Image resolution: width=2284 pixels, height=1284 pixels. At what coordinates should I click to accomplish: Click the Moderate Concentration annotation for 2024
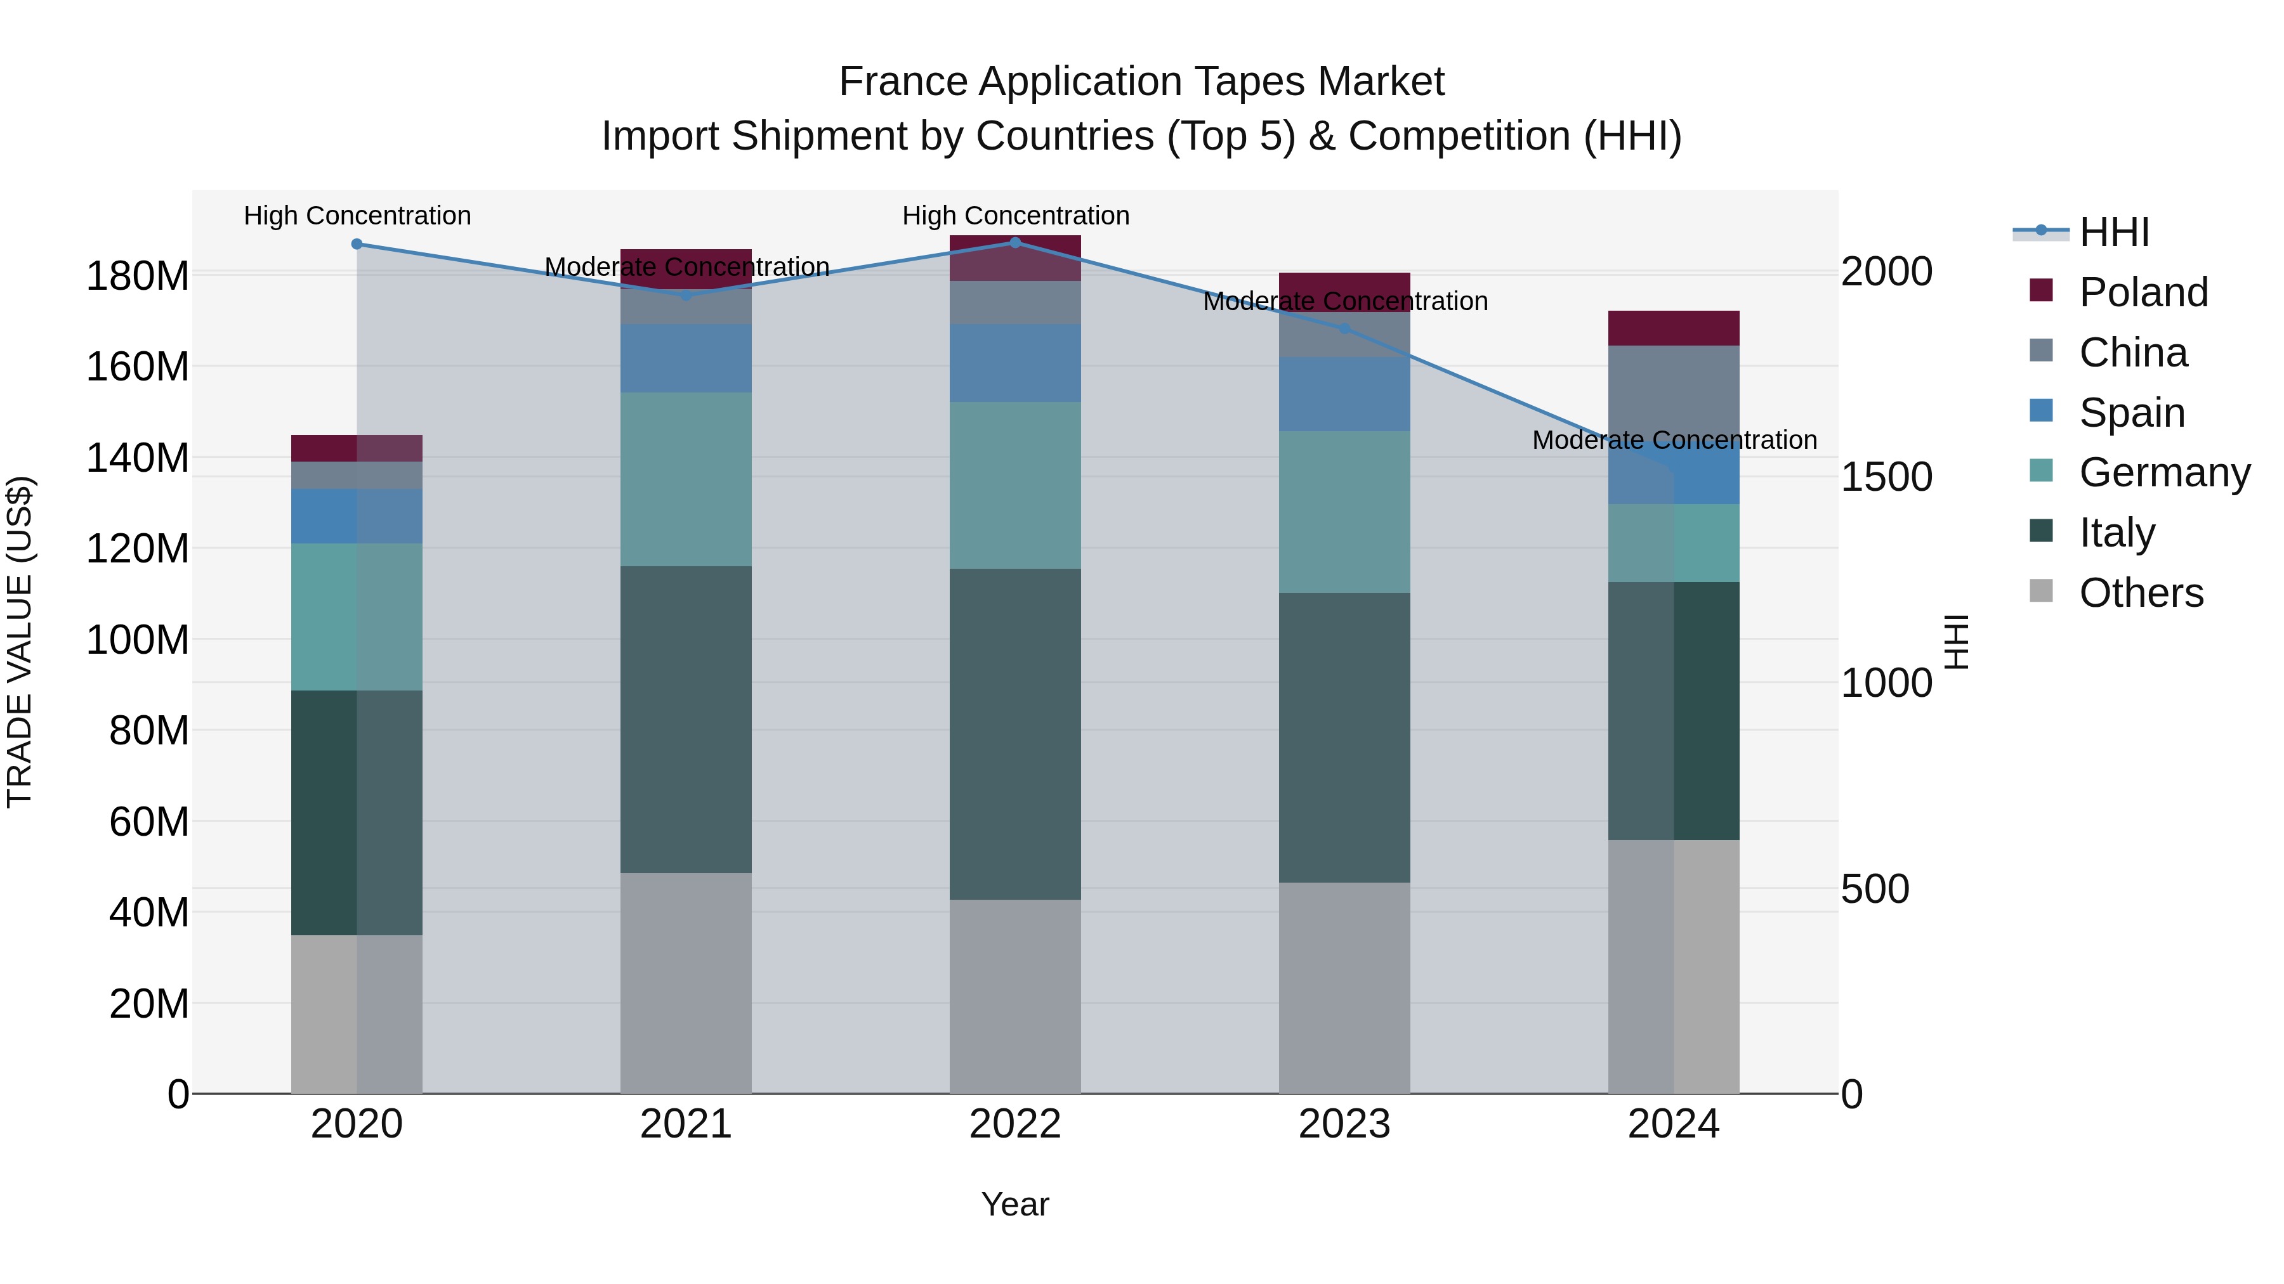1675,439
